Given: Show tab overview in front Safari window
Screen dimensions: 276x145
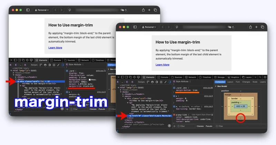Looking at the screenshot, I should pos(263,27).
